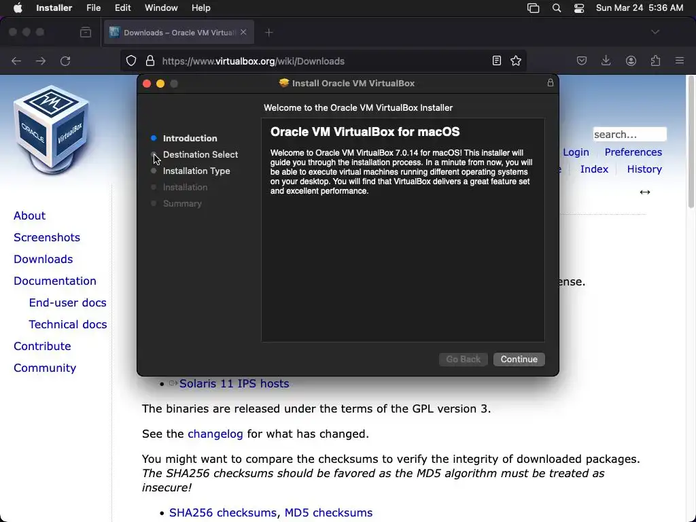696x522 pixels.
Task: Click the Stage Manager icon in menu bar
Action: (533, 8)
